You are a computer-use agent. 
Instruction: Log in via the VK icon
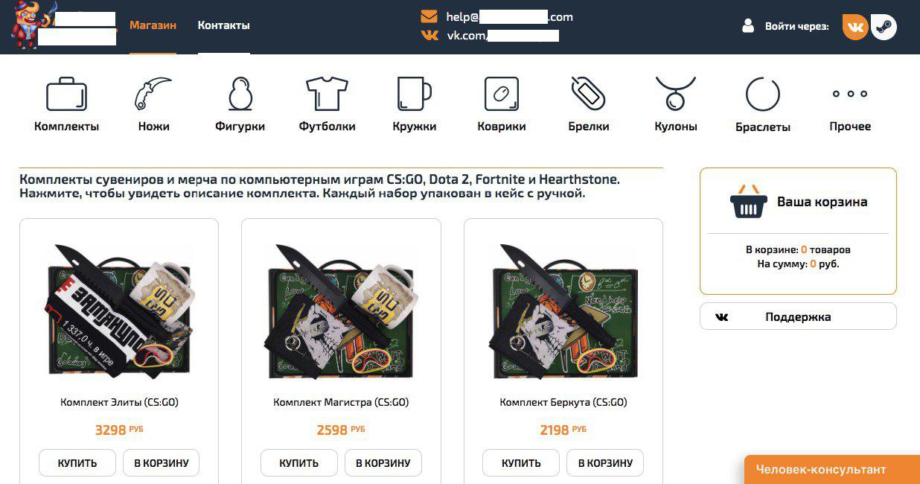[855, 27]
